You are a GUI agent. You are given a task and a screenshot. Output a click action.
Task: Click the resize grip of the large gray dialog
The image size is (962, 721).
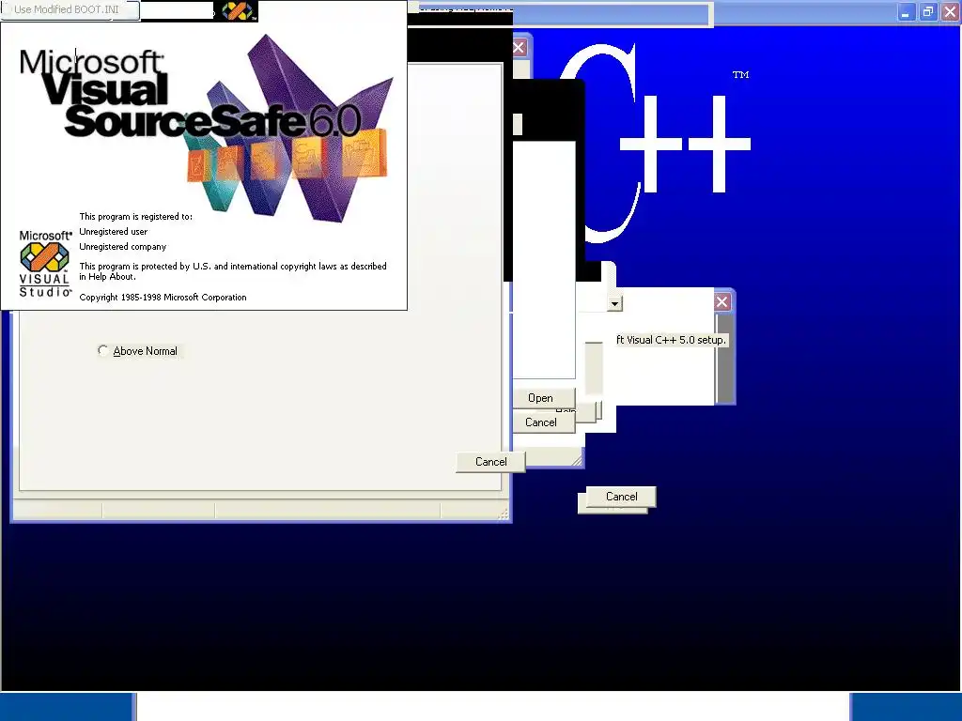(504, 514)
